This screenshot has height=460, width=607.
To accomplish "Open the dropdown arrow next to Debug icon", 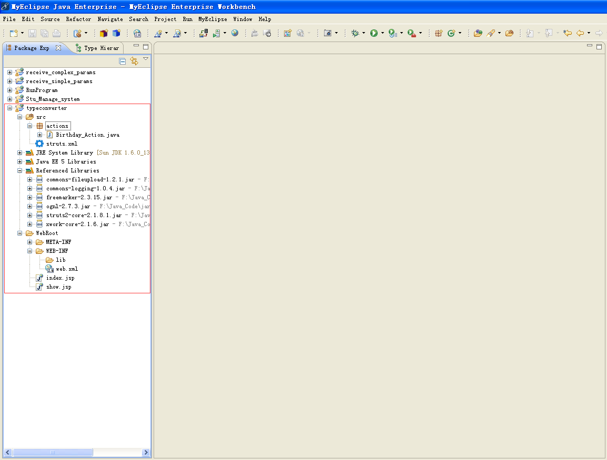I will [x=363, y=33].
